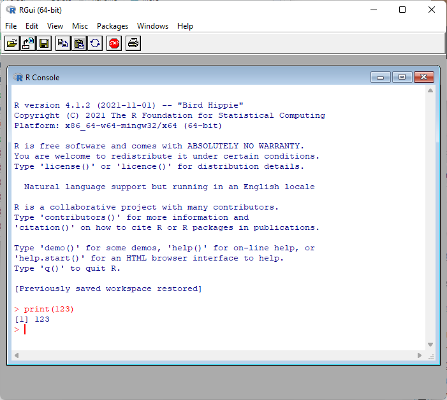Click the 'print(123)' command text
Screen dimensions: 447x400
click(x=48, y=309)
